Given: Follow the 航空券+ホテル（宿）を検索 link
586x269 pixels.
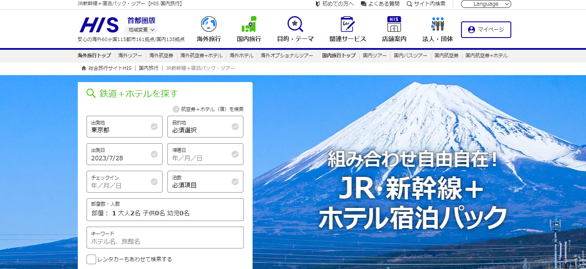Looking at the screenshot, I should pos(212,109).
